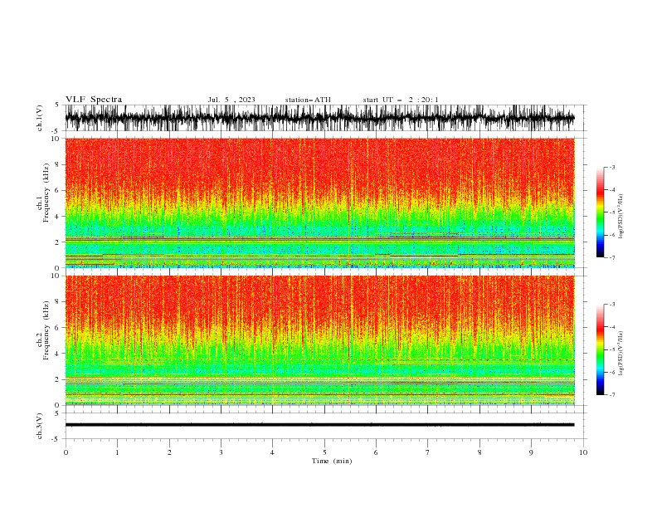Click the "10" frequency tick of ch.1 spectrogram

pyautogui.click(x=55, y=139)
